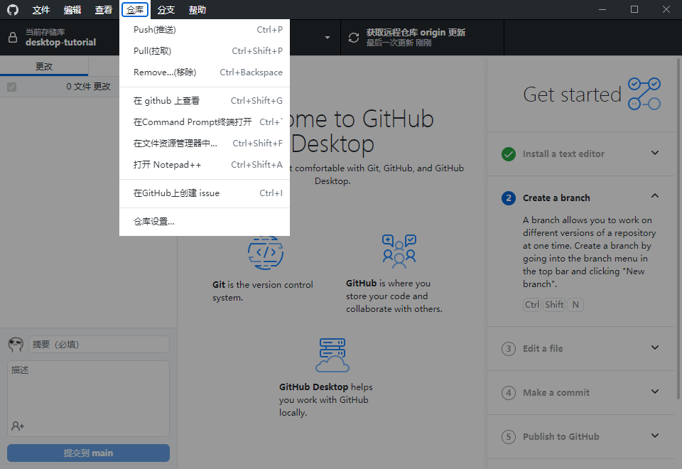This screenshot has height=469, width=682.
Task: Click the Get started branch graphic icon
Action: [x=644, y=94]
